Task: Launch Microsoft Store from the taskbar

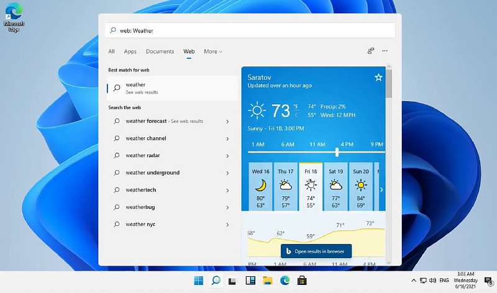Action: 303,281
